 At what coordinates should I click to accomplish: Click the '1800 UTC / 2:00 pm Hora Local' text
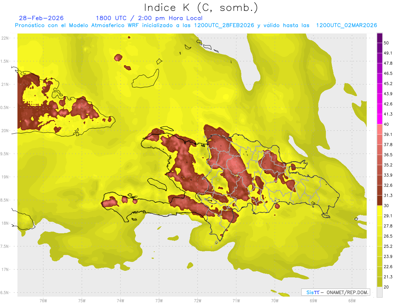(x=149, y=18)
